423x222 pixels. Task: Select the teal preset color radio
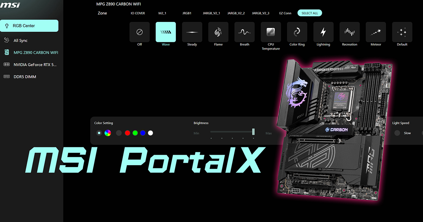tap(99, 133)
